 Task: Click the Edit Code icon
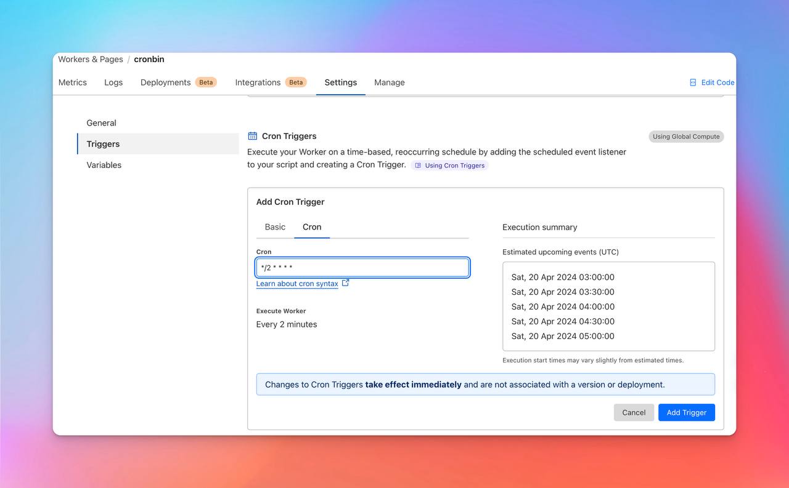click(x=693, y=82)
